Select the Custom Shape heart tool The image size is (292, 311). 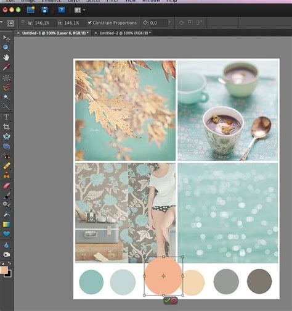pos(6,234)
